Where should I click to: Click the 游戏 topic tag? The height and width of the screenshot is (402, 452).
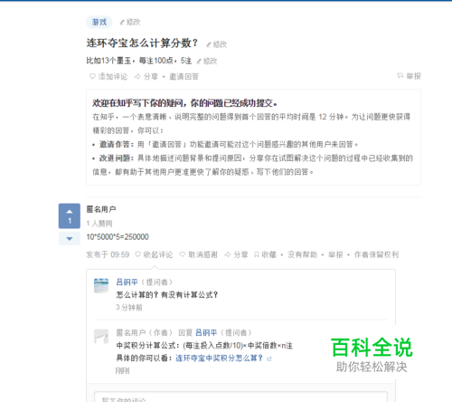(99, 22)
